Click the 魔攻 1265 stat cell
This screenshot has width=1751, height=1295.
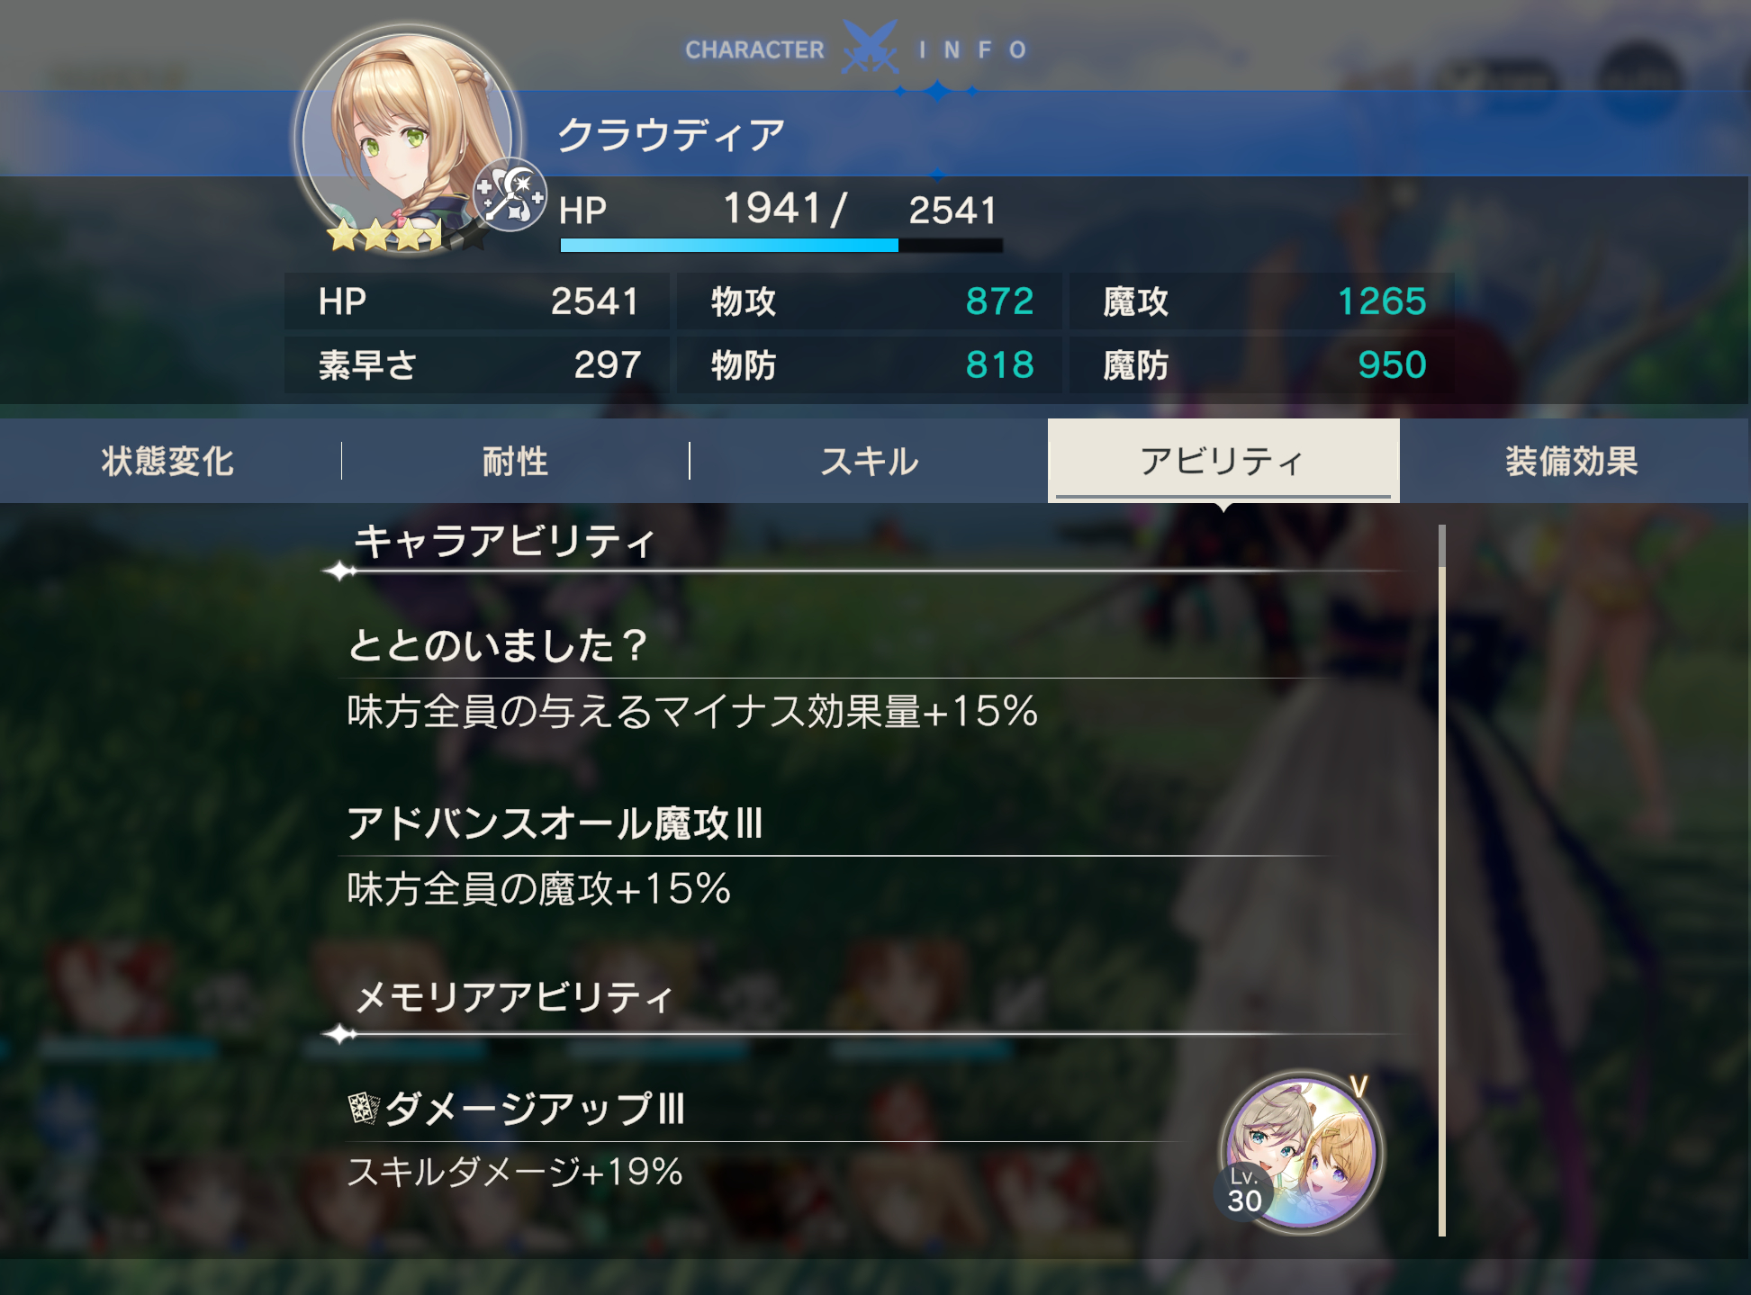click(x=1262, y=301)
